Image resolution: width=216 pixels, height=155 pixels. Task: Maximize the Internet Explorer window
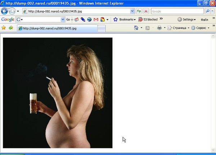206,3
